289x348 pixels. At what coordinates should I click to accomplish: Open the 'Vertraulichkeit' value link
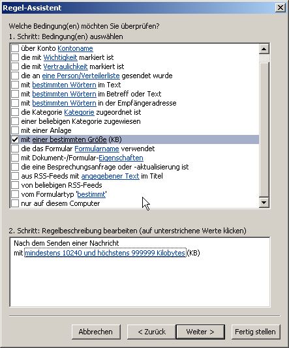tap(65, 66)
